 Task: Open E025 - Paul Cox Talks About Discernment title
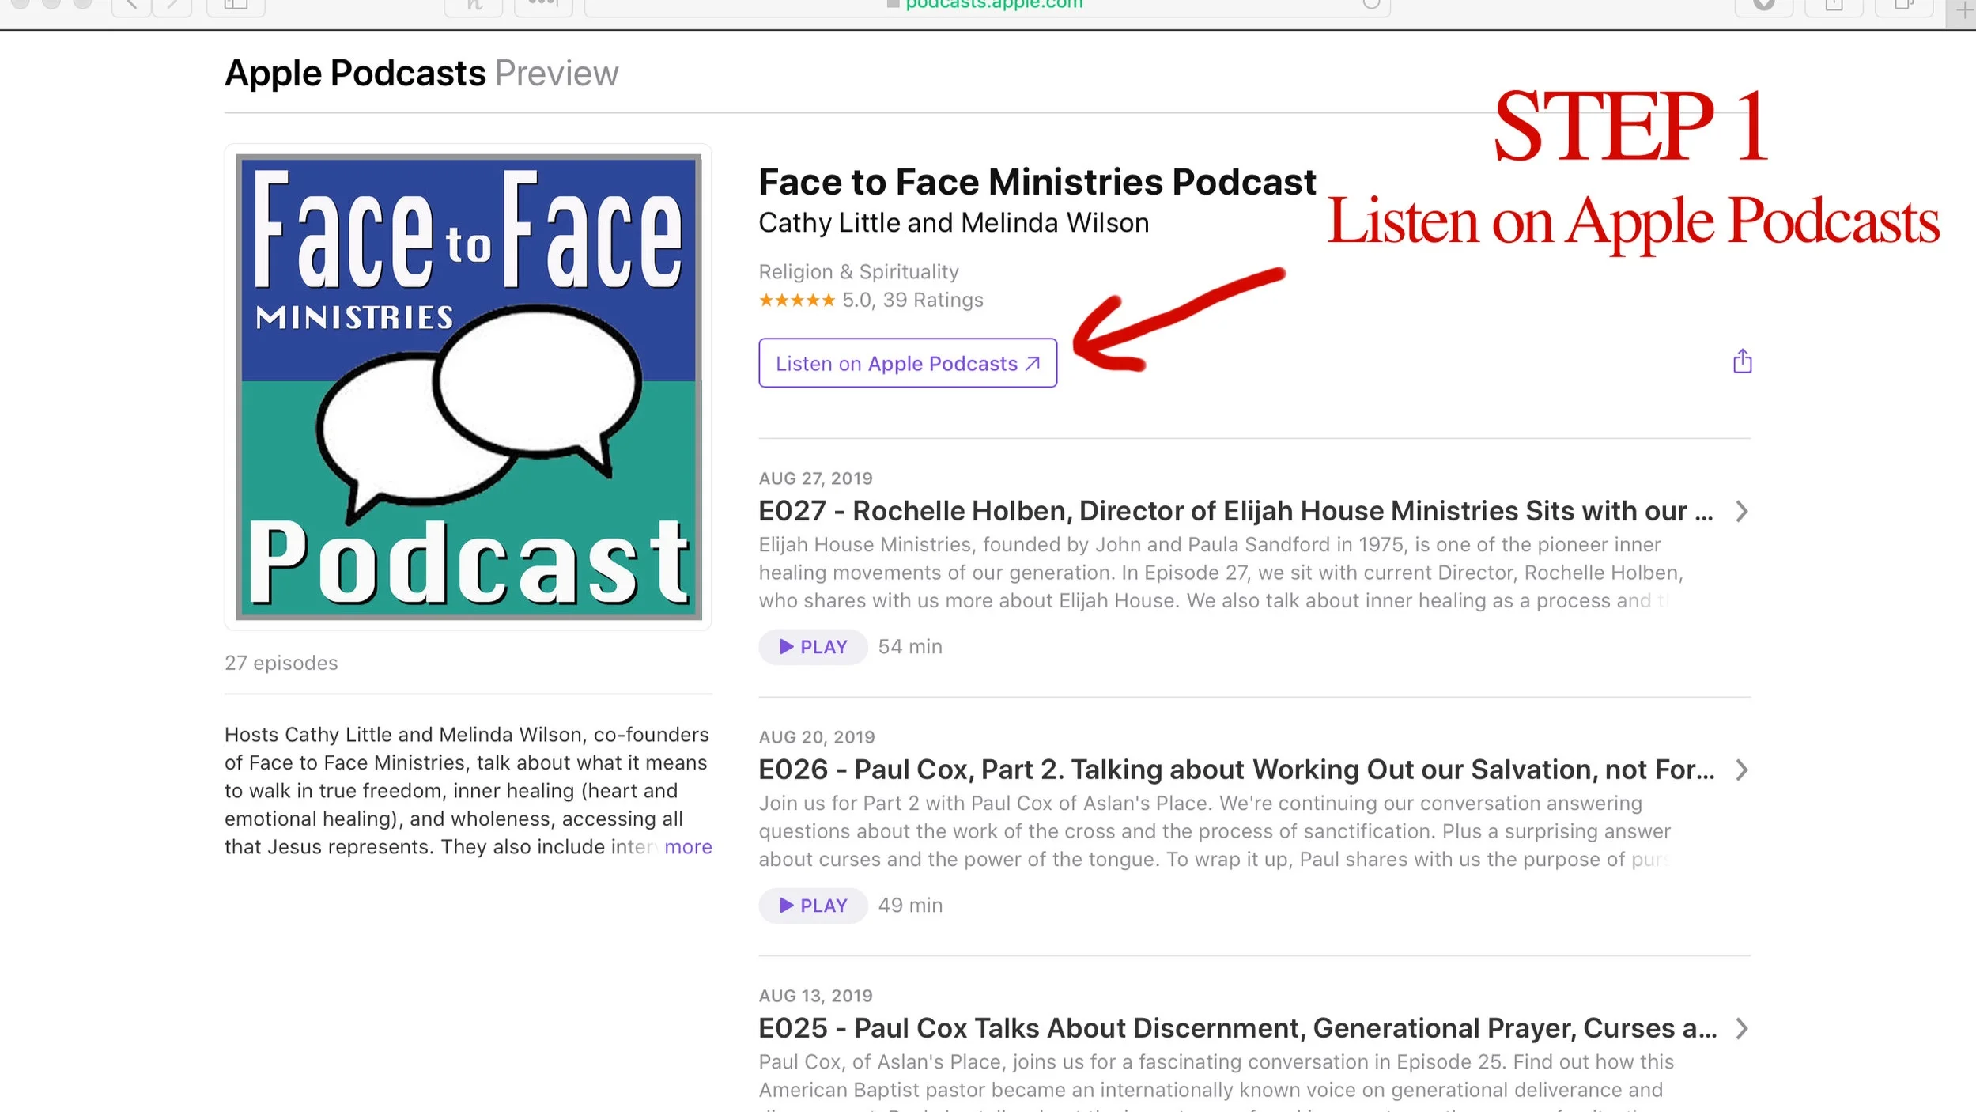(x=1237, y=1029)
